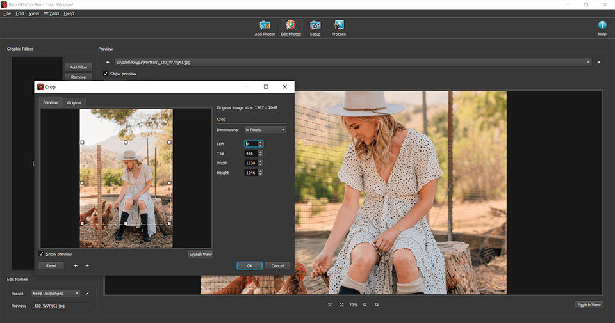The width and height of the screenshot is (615, 323).
Task: Select the Edit Photos toolbar icon
Action: 291,28
